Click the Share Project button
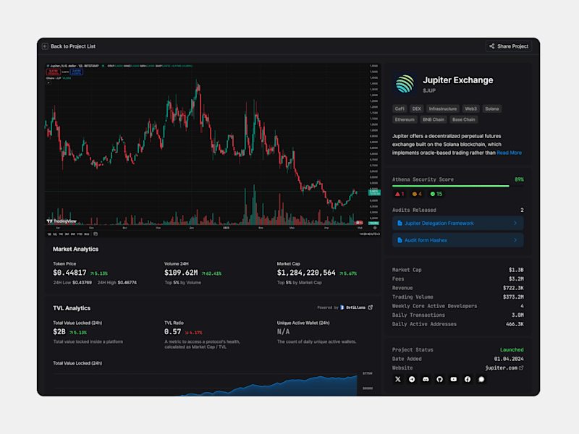The width and height of the screenshot is (579, 434). pyautogui.click(x=509, y=46)
